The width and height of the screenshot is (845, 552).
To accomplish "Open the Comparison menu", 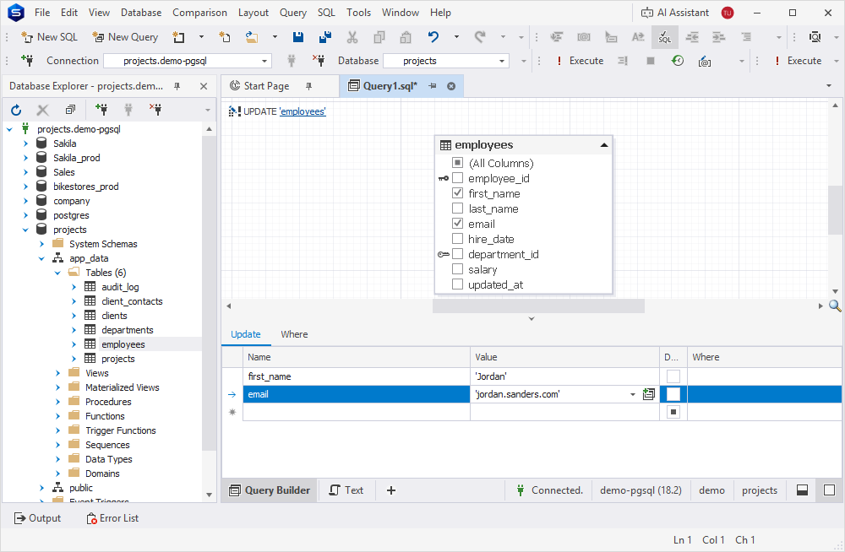I will (199, 13).
